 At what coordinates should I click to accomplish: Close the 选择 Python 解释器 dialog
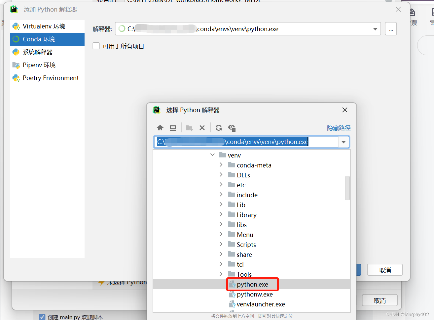pyautogui.click(x=345, y=110)
